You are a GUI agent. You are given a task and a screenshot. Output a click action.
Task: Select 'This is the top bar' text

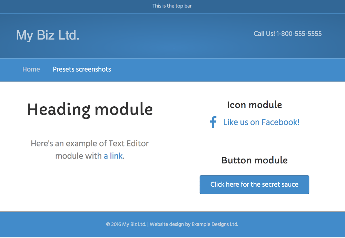click(x=172, y=6)
